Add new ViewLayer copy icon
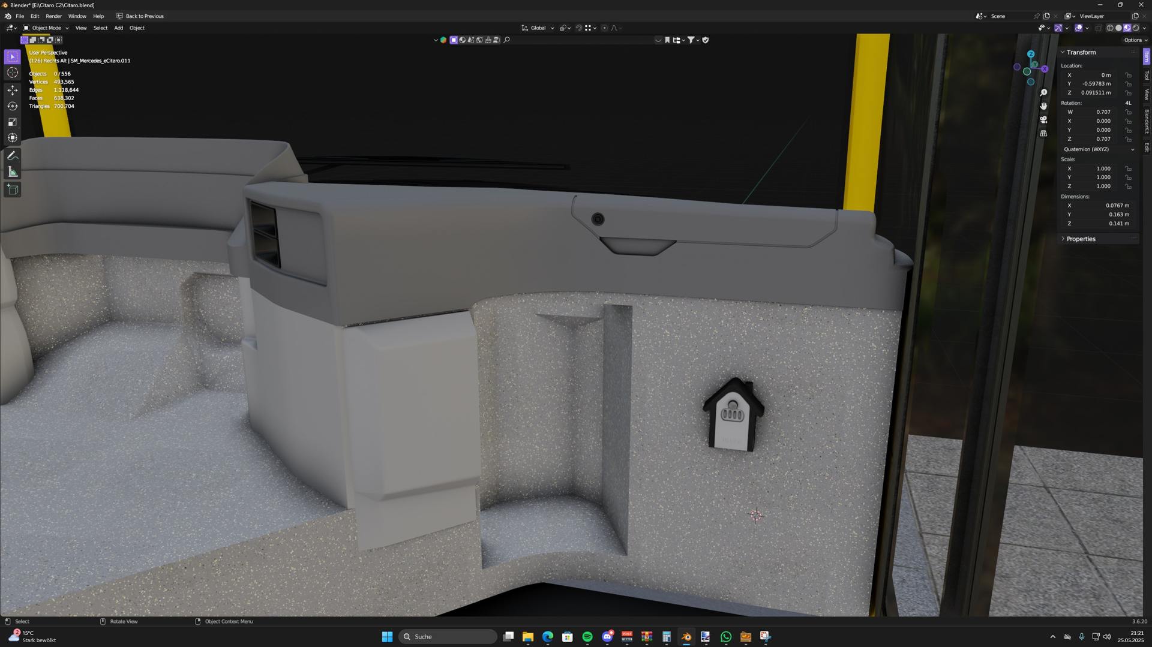The height and width of the screenshot is (647, 1152). pyautogui.click(x=1135, y=16)
